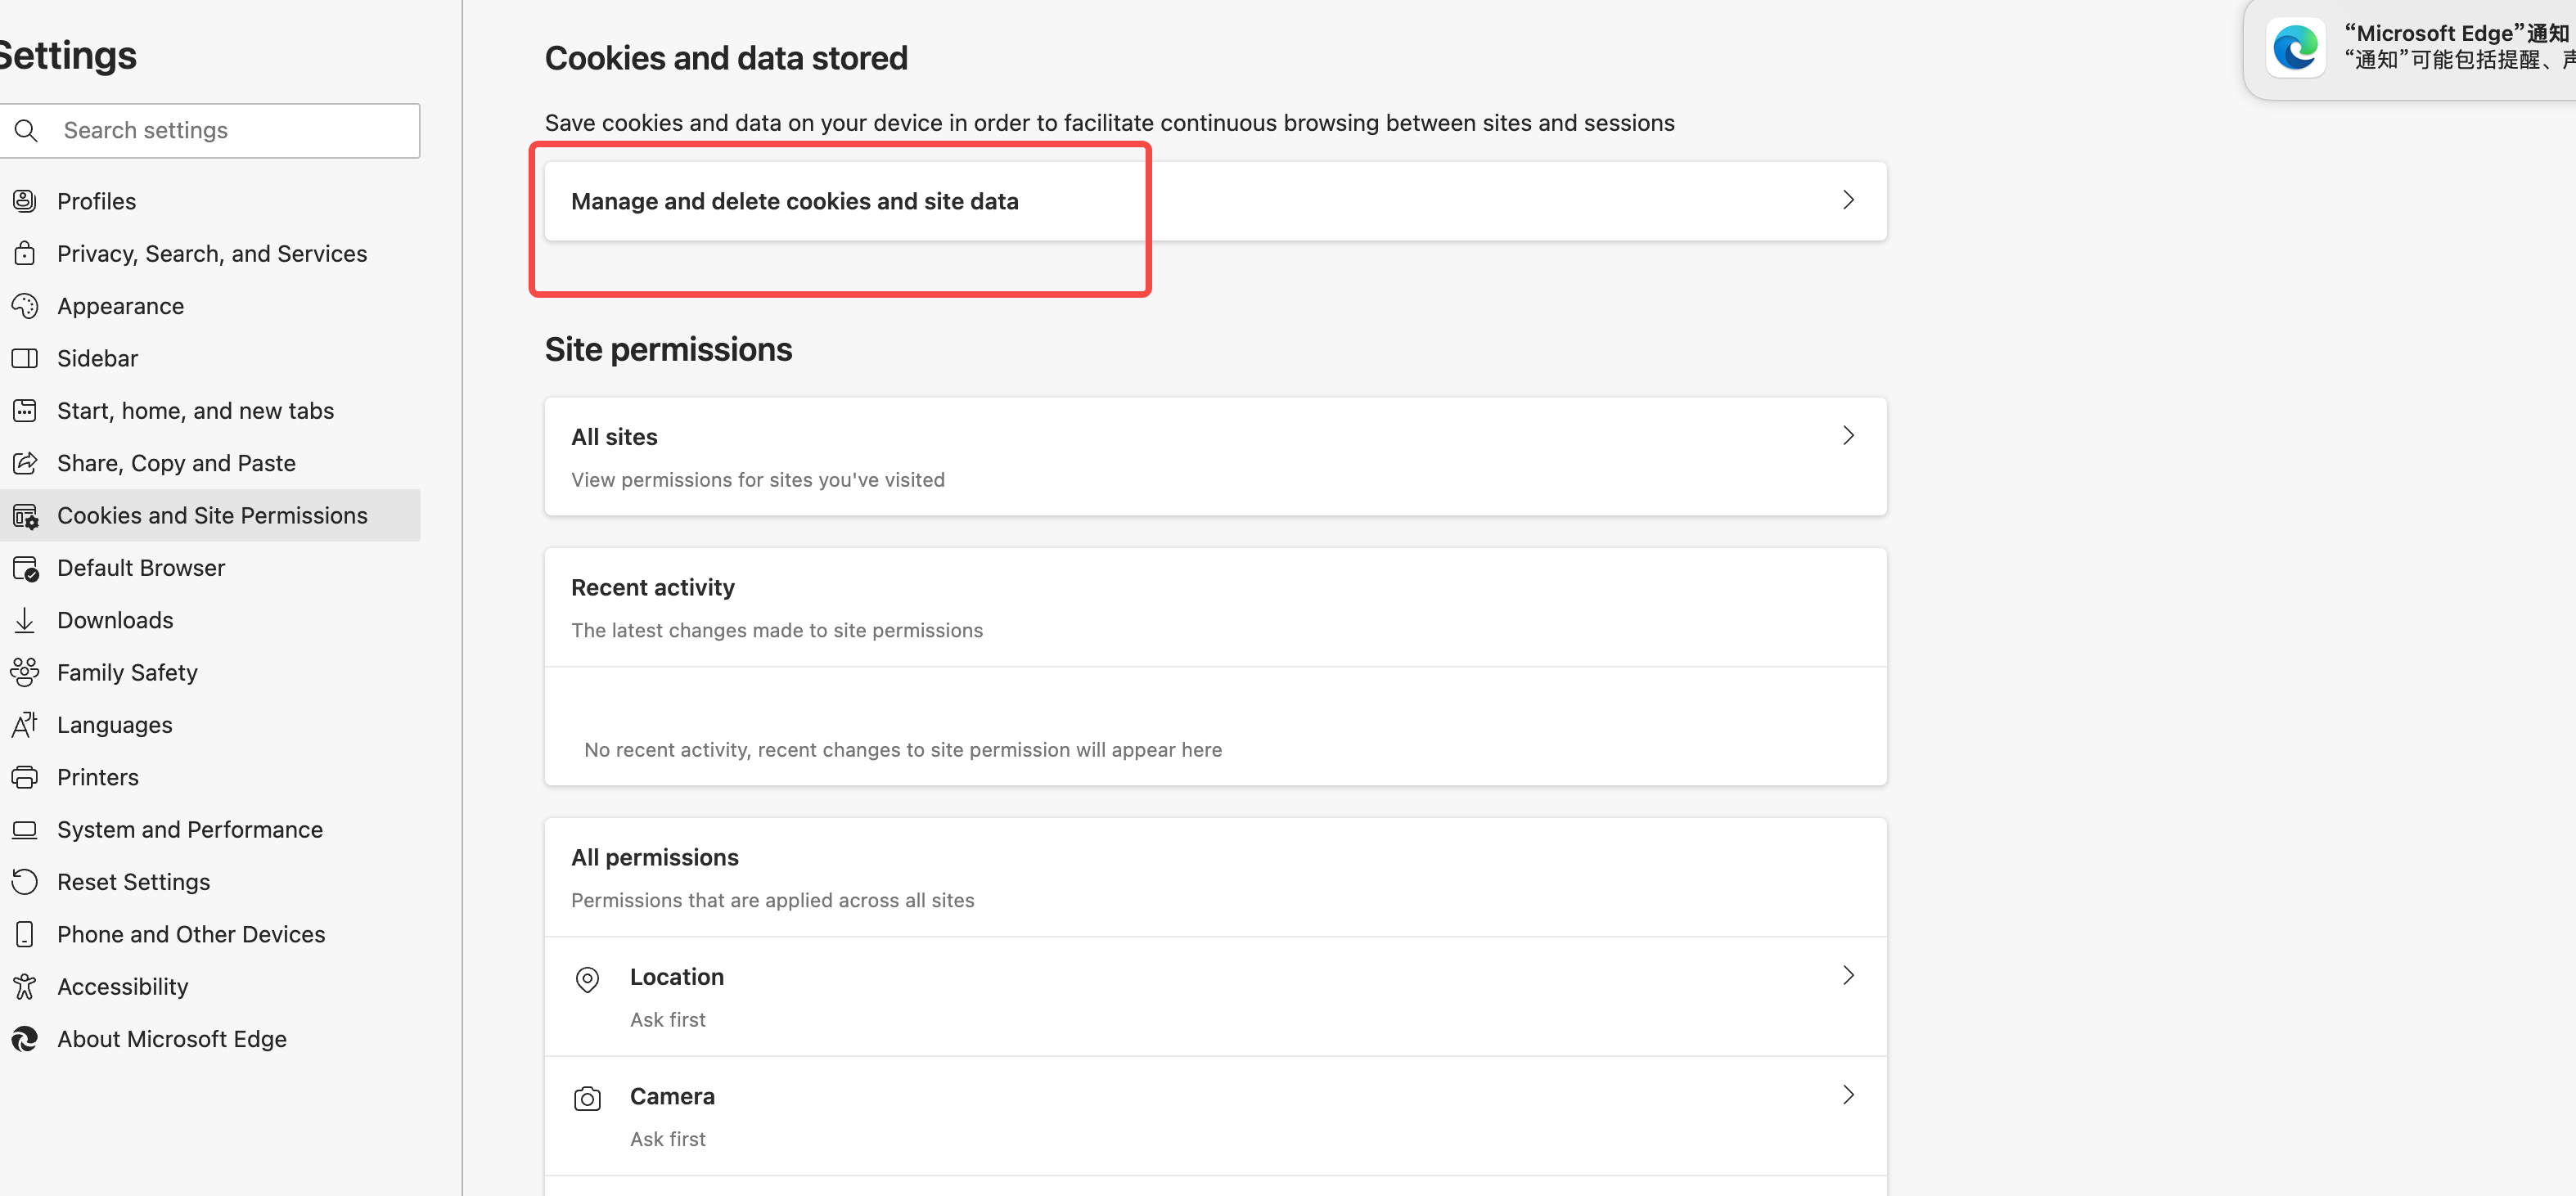
Task: Click the Family Safety icon
Action: [x=25, y=672]
